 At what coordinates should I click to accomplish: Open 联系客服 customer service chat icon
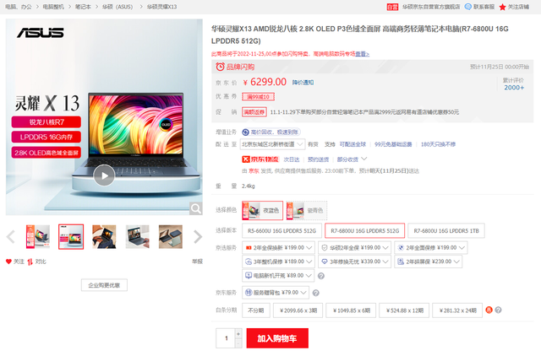[x=467, y=7]
